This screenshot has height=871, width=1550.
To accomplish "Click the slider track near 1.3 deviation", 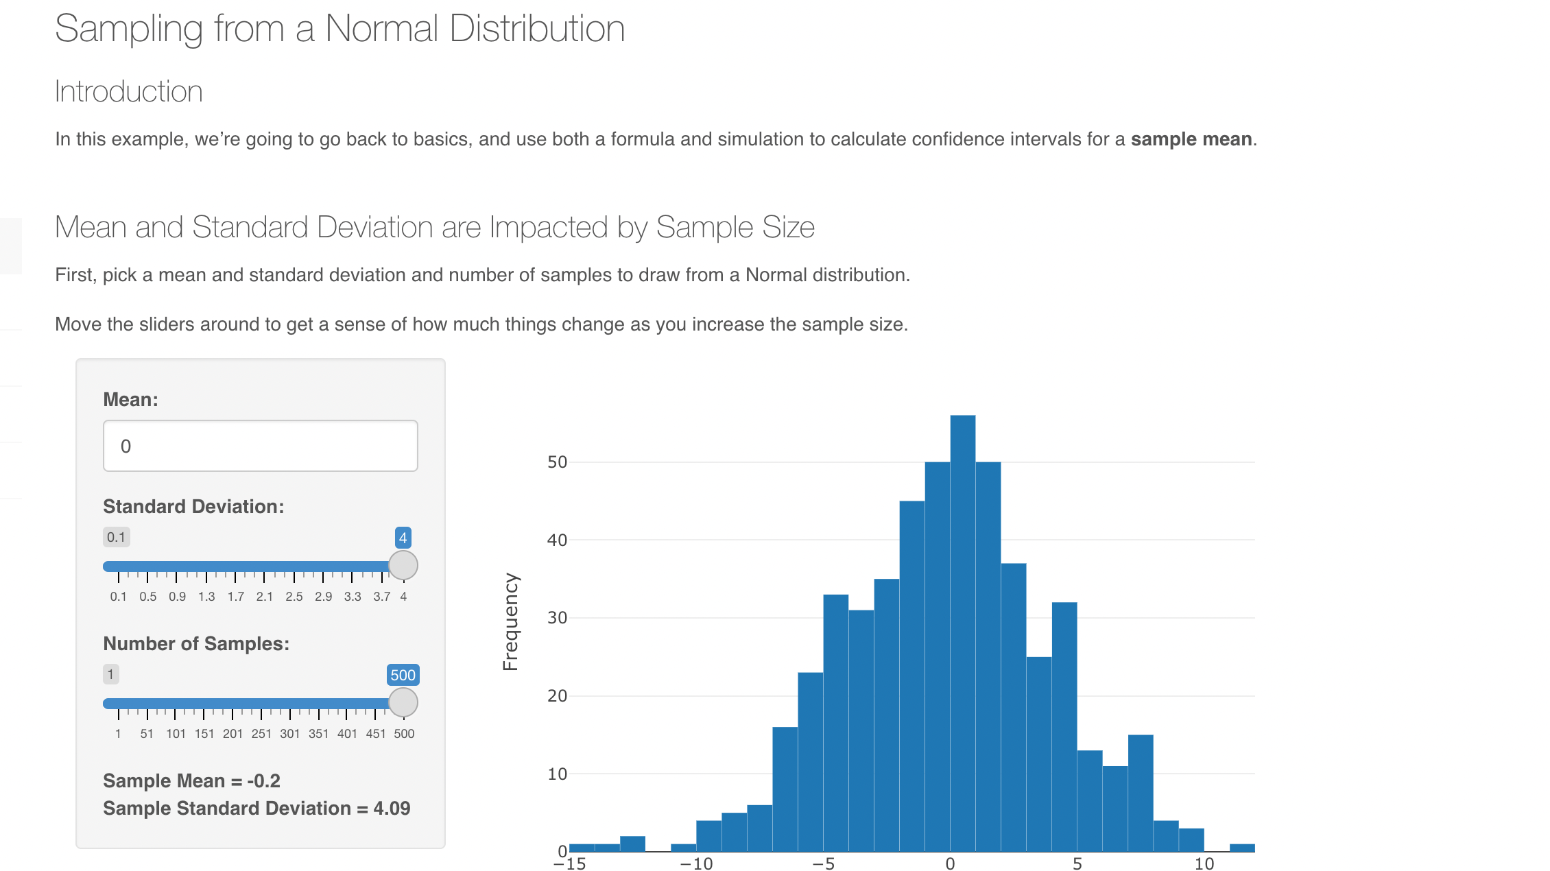I will point(206,566).
